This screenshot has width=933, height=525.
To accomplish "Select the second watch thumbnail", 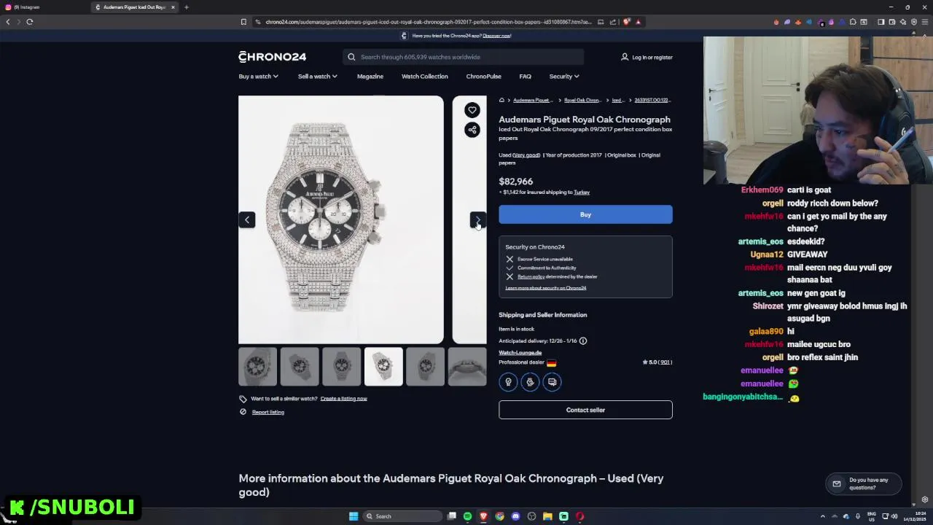I will 300,366.
